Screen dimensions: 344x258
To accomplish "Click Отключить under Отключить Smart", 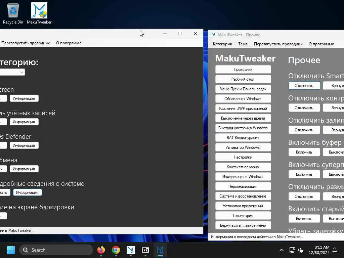I will point(304,86).
